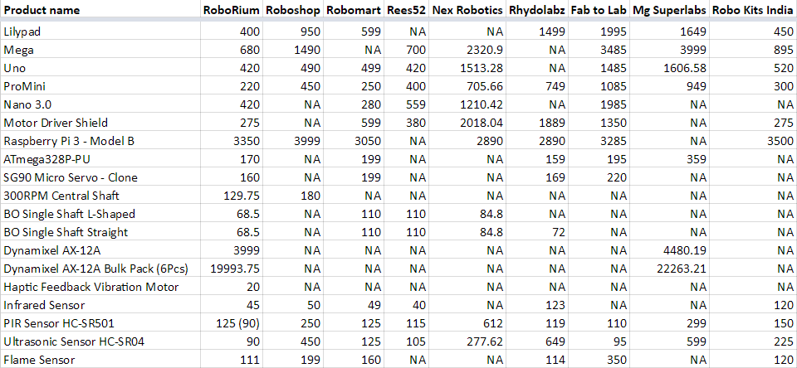The image size is (797, 368).
Task: Select the 1889 Rhydolabz Motor Driver price
Action: pyautogui.click(x=538, y=123)
